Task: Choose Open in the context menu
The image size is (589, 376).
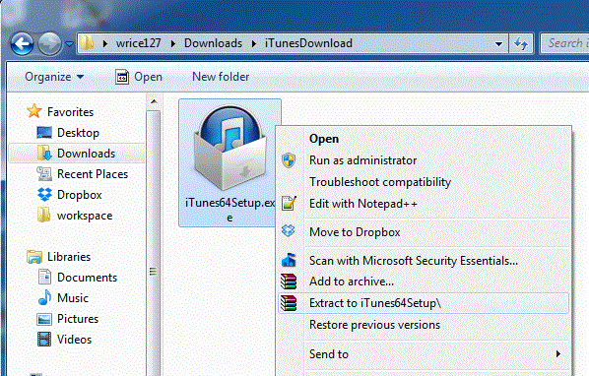Action: [x=424, y=139]
